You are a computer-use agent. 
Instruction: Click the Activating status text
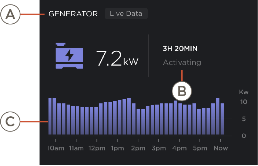(182, 62)
